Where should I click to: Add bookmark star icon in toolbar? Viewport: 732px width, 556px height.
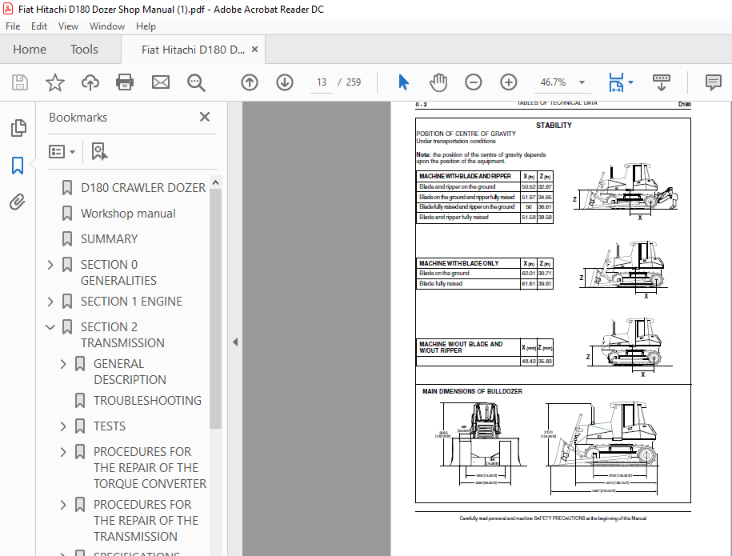click(x=54, y=82)
